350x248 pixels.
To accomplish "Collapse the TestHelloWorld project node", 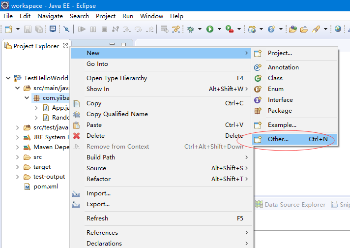I will (8, 78).
